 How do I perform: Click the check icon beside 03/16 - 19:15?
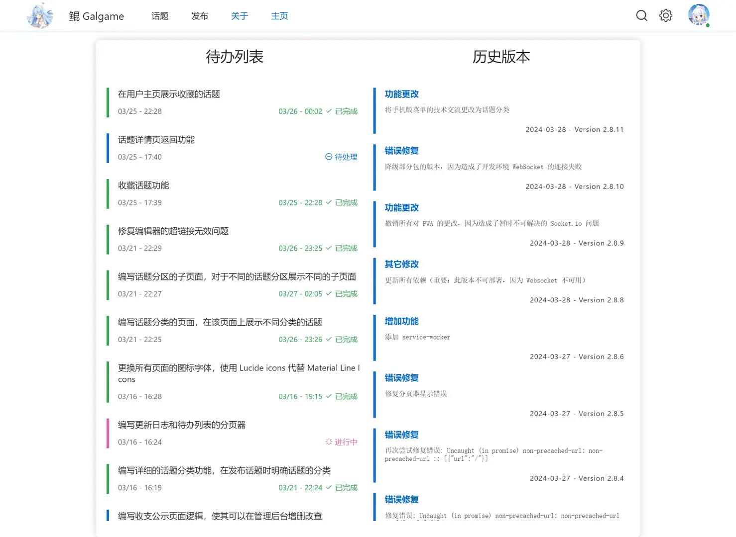(329, 396)
